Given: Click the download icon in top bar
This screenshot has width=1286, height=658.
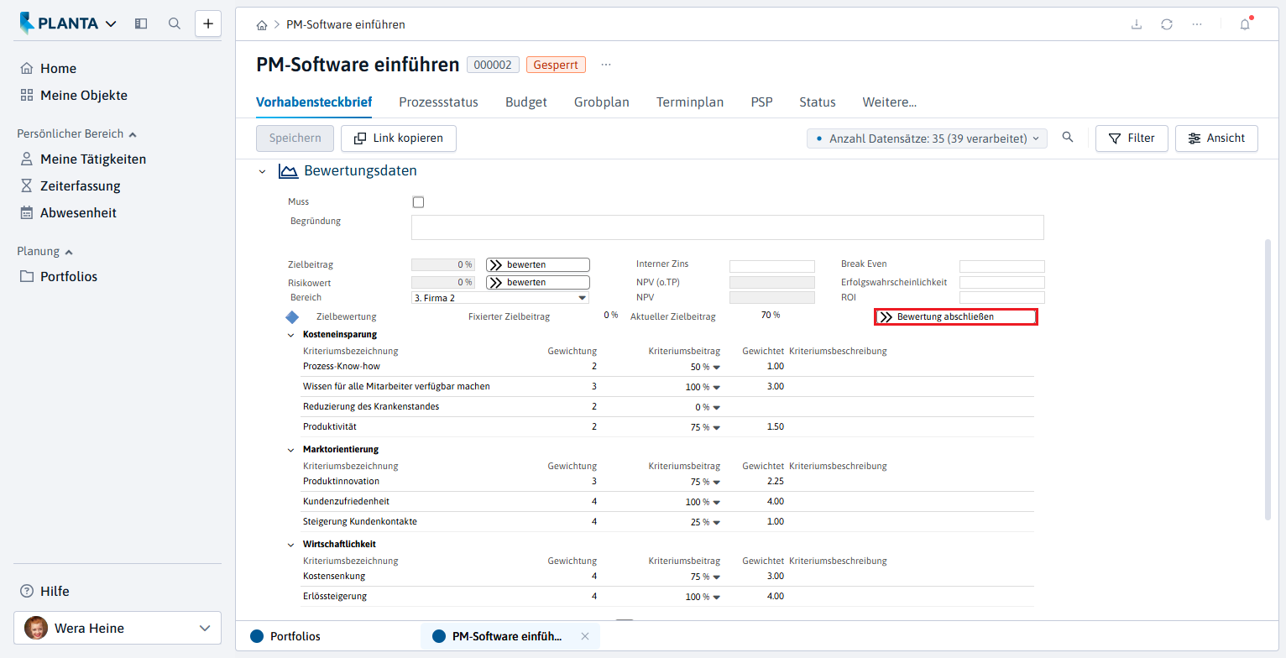Looking at the screenshot, I should [1137, 24].
